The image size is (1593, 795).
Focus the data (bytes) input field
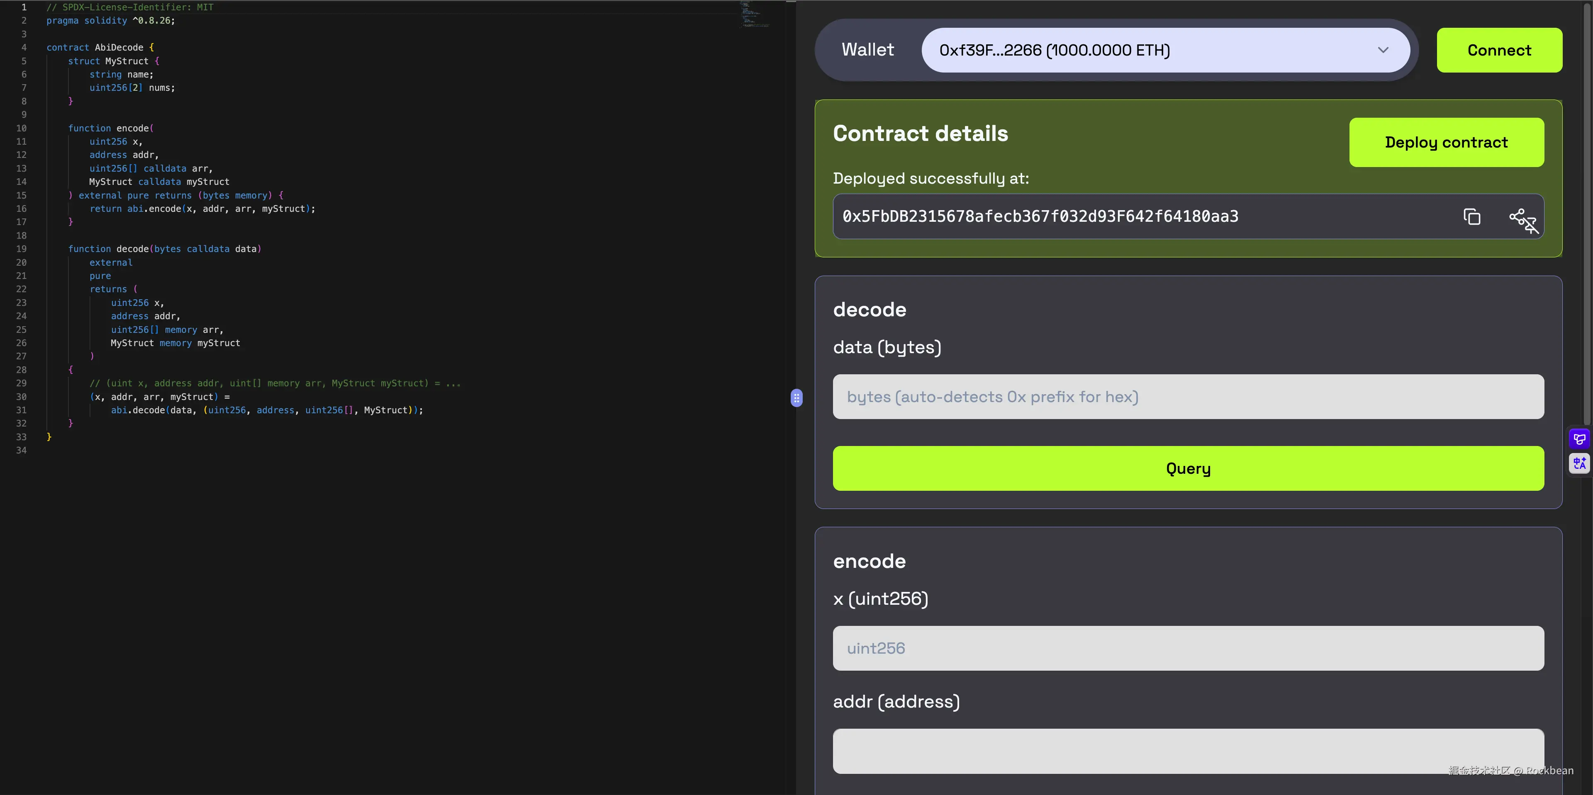point(1188,397)
